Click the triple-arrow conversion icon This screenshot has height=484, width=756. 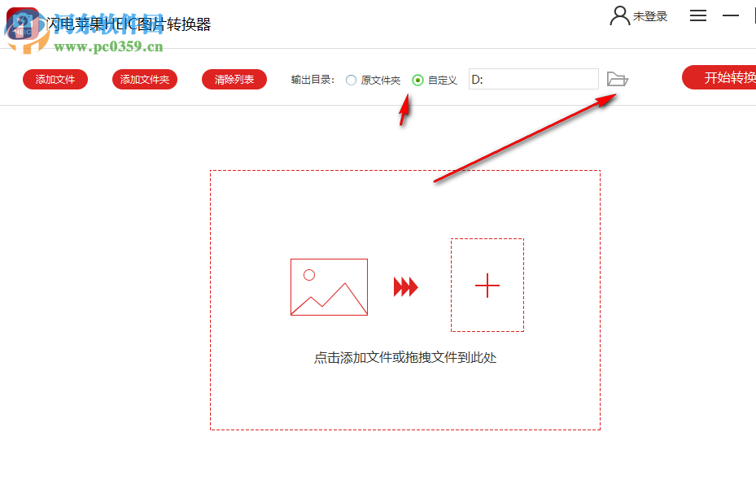404,286
